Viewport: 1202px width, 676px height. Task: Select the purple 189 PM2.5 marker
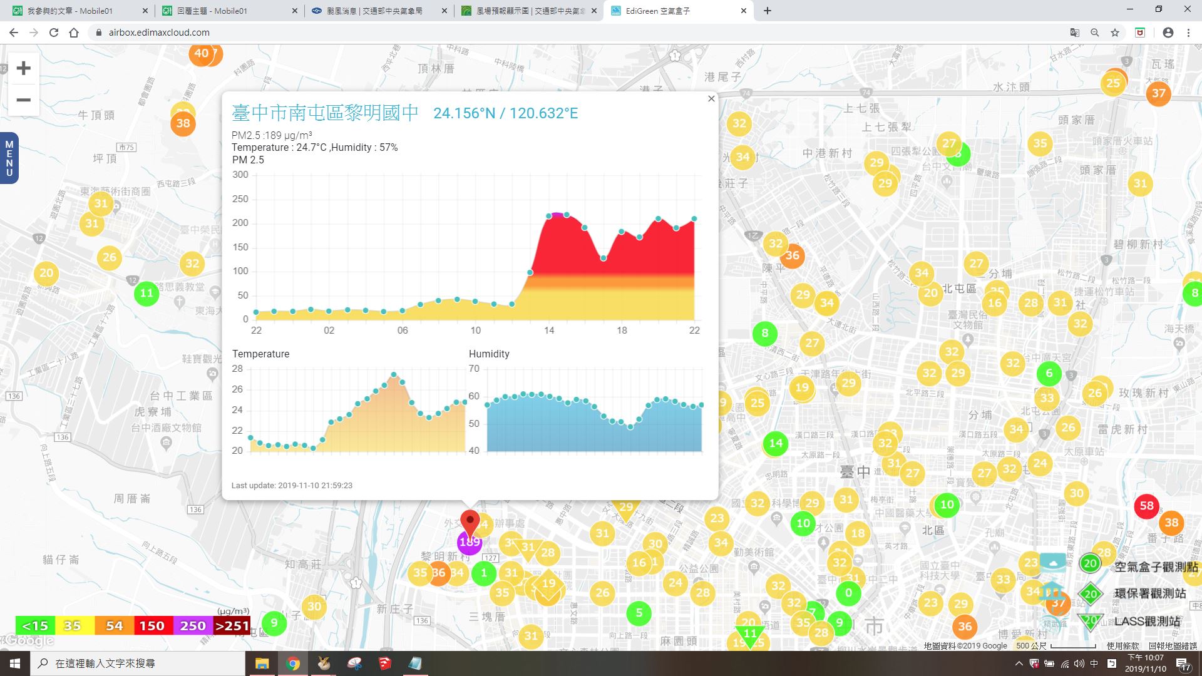click(469, 544)
